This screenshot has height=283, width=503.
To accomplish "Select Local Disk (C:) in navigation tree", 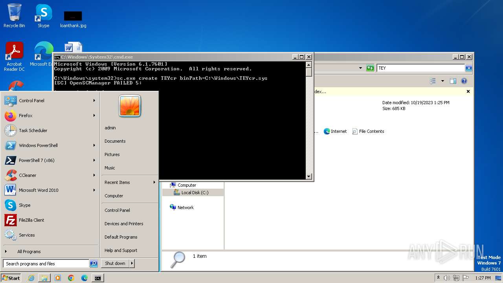I will click(195, 193).
